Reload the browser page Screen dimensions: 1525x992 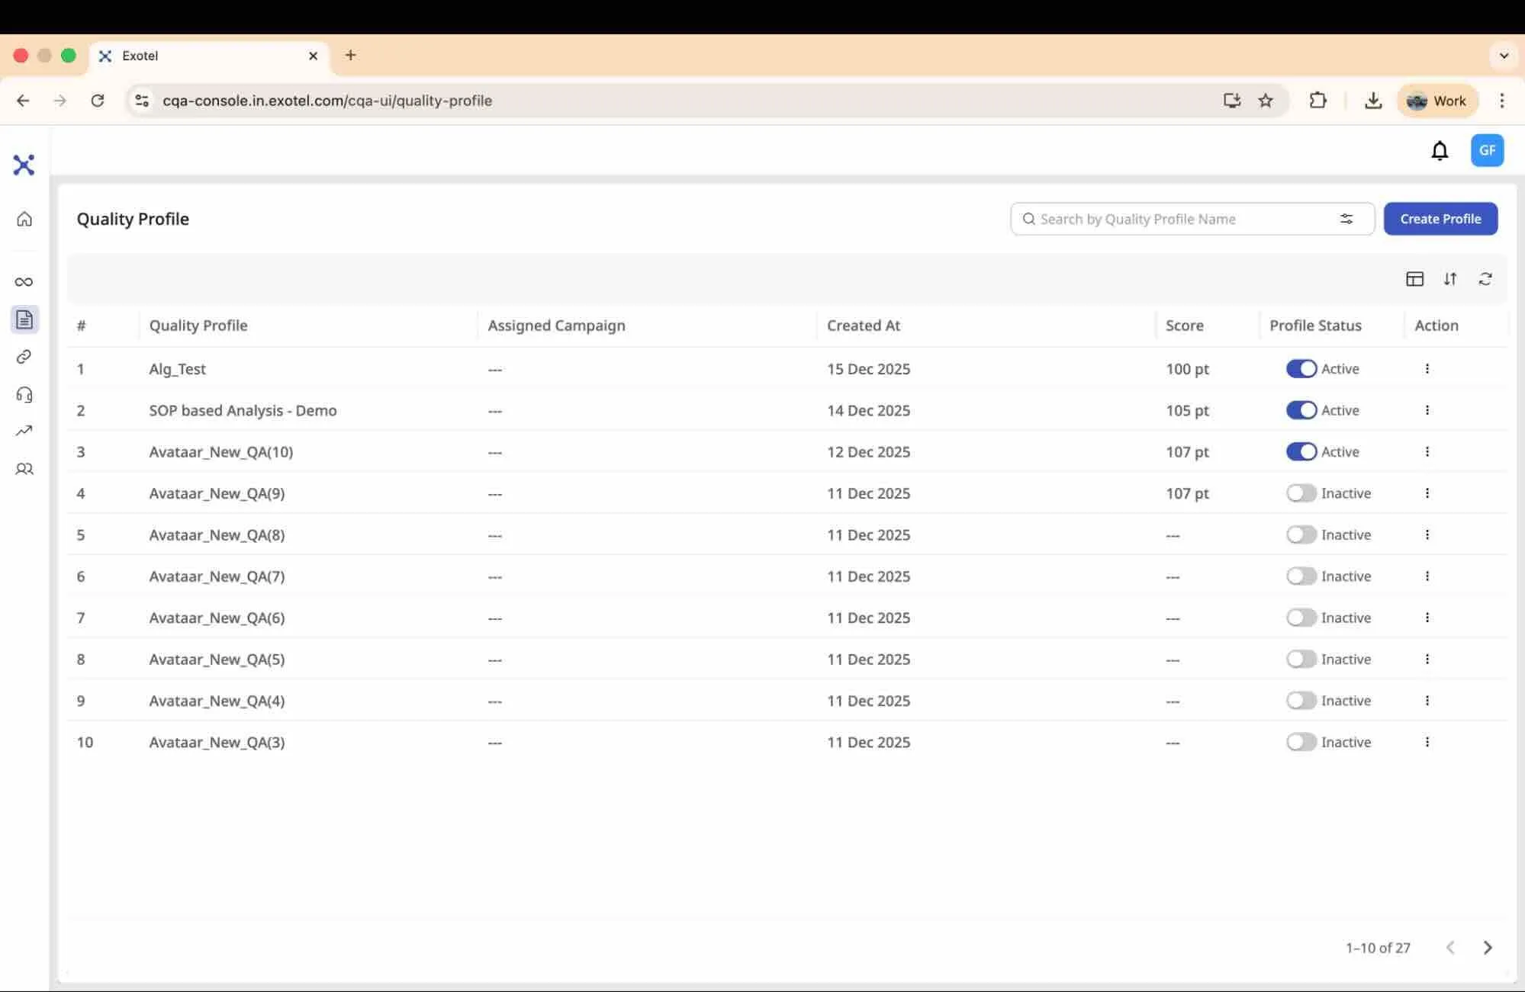pyautogui.click(x=98, y=101)
